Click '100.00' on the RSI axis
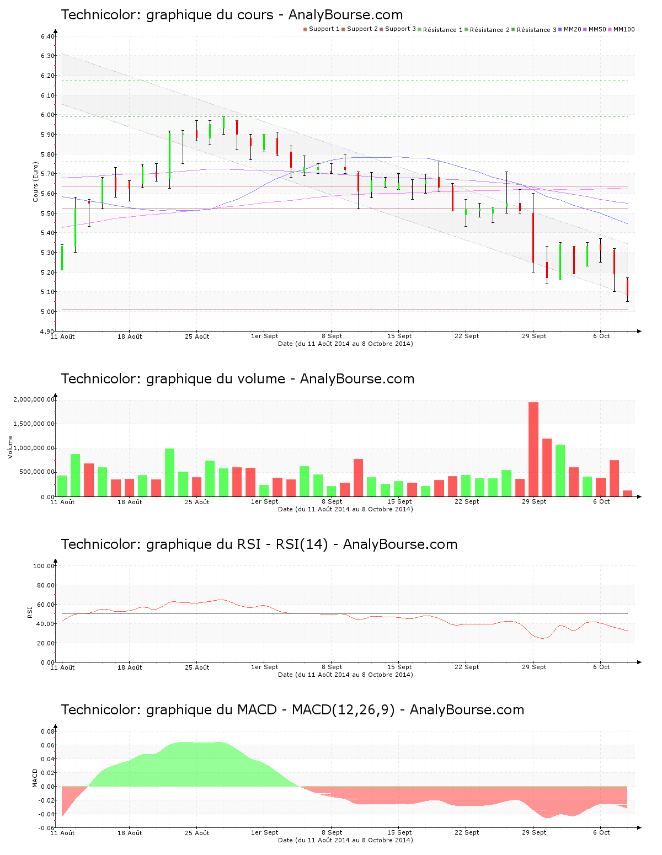Image resolution: width=662 pixels, height=855 pixels. [x=44, y=566]
